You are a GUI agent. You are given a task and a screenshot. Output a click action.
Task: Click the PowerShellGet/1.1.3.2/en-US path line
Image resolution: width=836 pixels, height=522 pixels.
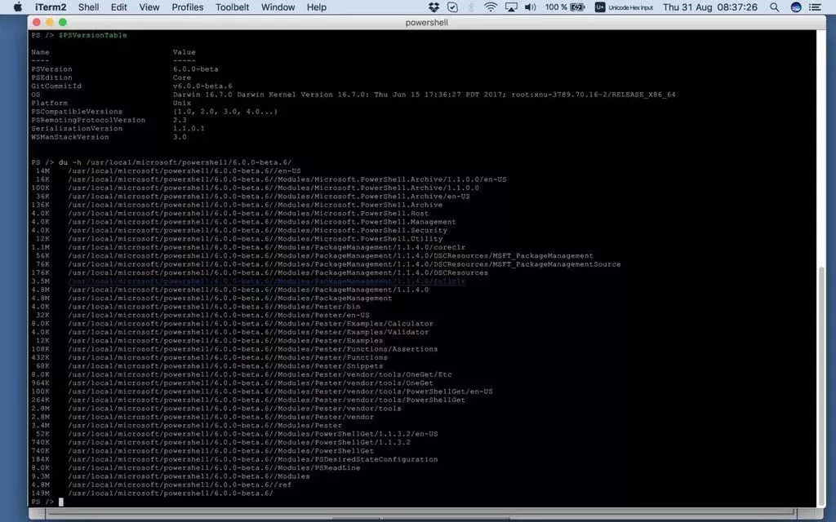[253, 434]
